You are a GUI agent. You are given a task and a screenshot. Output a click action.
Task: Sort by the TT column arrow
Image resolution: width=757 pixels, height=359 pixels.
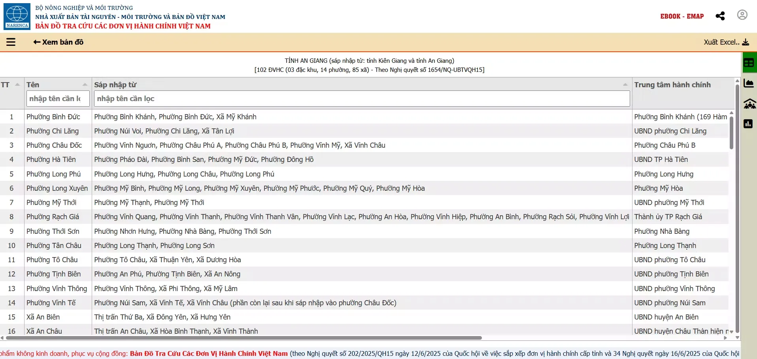coord(17,85)
